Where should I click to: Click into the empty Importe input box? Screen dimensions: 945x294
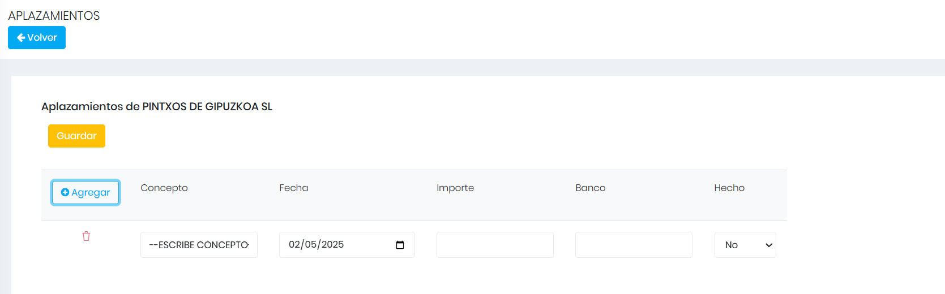(x=495, y=245)
